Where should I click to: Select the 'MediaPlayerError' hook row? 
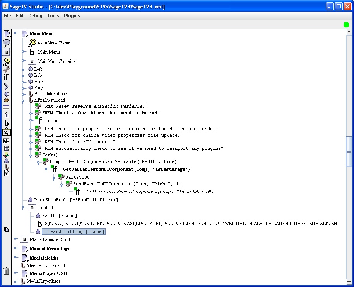click(x=43, y=281)
